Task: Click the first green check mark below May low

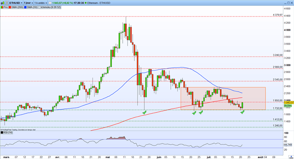Action: coord(144,112)
